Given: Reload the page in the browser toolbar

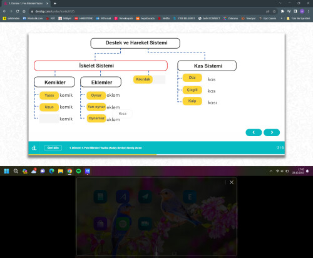Looking at the screenshot, I should (x=18, y=11).
